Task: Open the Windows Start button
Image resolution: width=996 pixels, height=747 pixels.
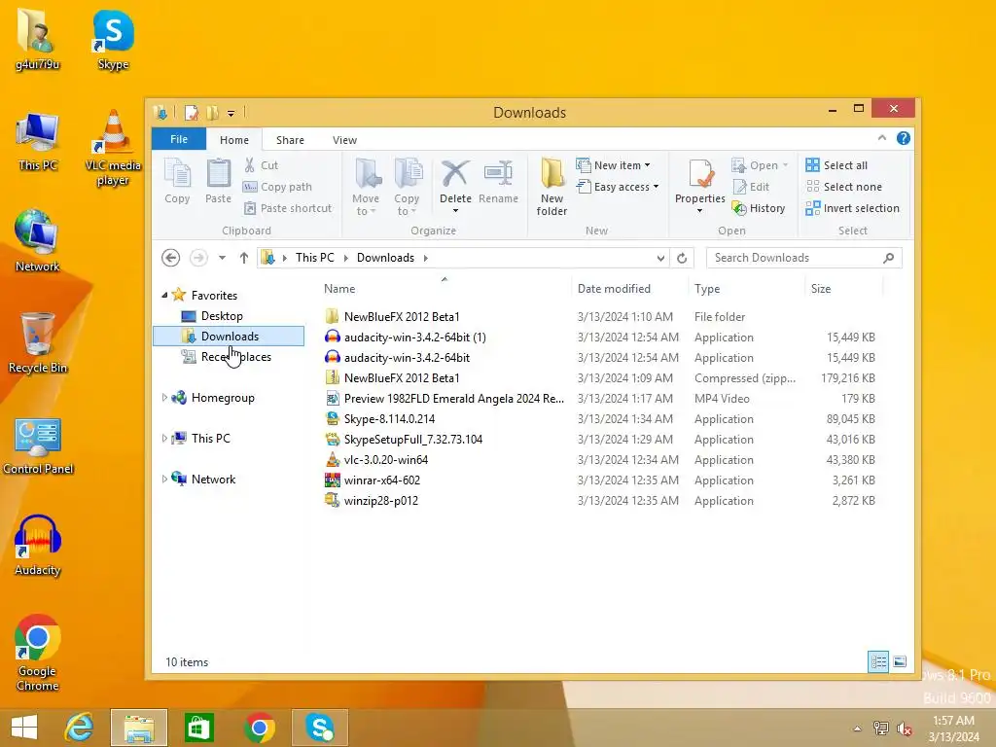Action: [x=24, y=728]
